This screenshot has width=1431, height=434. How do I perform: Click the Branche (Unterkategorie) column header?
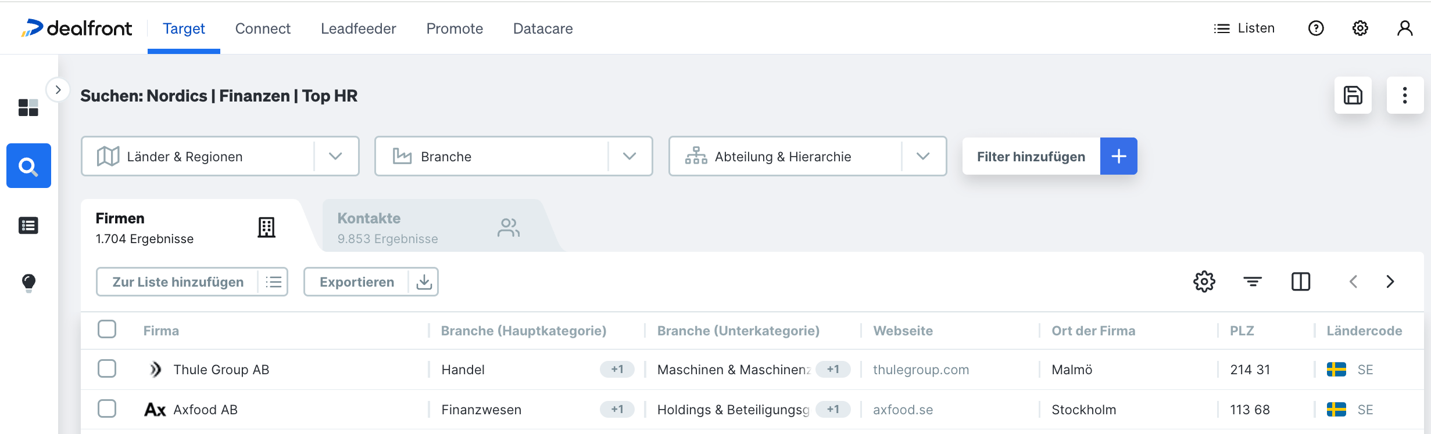point(738,331)
